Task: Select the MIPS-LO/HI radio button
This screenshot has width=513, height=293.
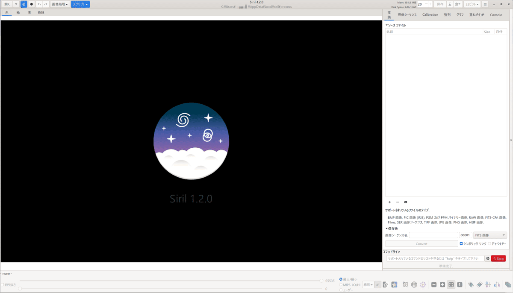Action: point(341,284)
